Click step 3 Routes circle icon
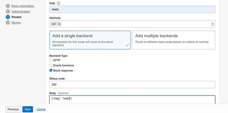 click(x=8, y=17)
